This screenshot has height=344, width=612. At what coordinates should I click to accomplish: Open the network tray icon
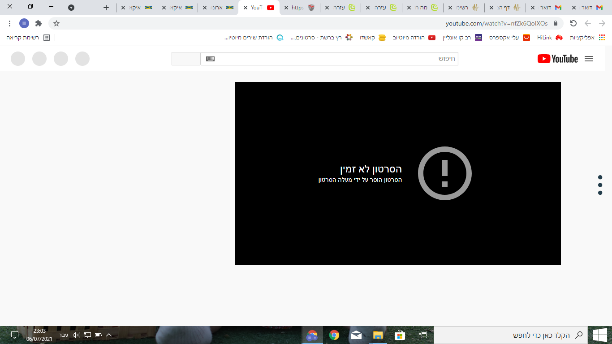(87, 335)
